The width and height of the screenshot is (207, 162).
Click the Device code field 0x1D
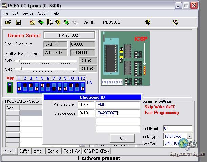[86, 113]
